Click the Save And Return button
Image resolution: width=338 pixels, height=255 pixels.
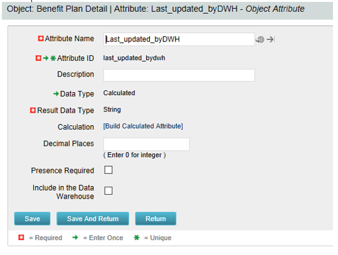click(93, 219)
